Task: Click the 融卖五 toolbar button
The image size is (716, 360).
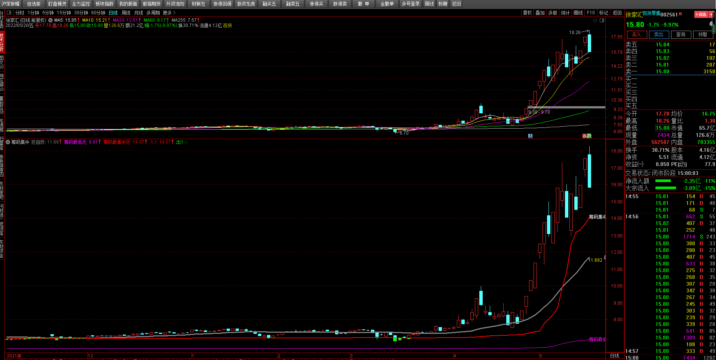Action: [293, 4]
